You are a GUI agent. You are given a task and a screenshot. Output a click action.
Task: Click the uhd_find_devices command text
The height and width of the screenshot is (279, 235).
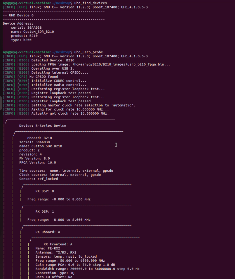tap(90, 3)
